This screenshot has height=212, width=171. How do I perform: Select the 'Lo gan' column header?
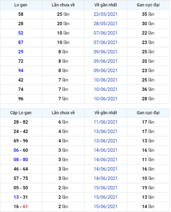click(x=21, y=5)
